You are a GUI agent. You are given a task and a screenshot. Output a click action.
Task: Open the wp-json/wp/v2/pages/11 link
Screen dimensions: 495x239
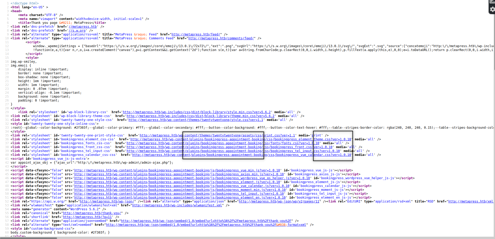[x=280, y=201]
